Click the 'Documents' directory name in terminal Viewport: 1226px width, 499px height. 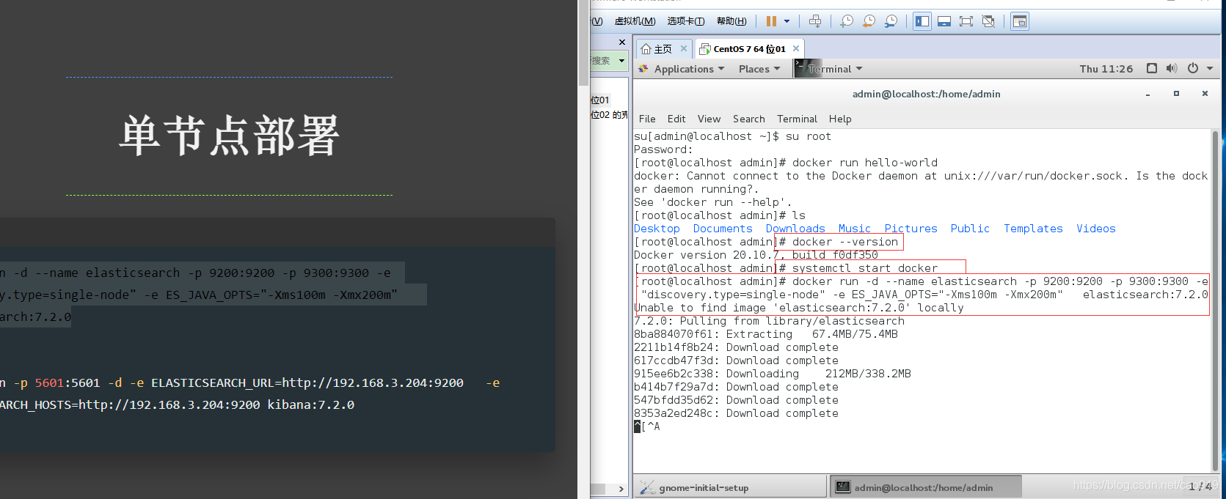coord(723,229)
